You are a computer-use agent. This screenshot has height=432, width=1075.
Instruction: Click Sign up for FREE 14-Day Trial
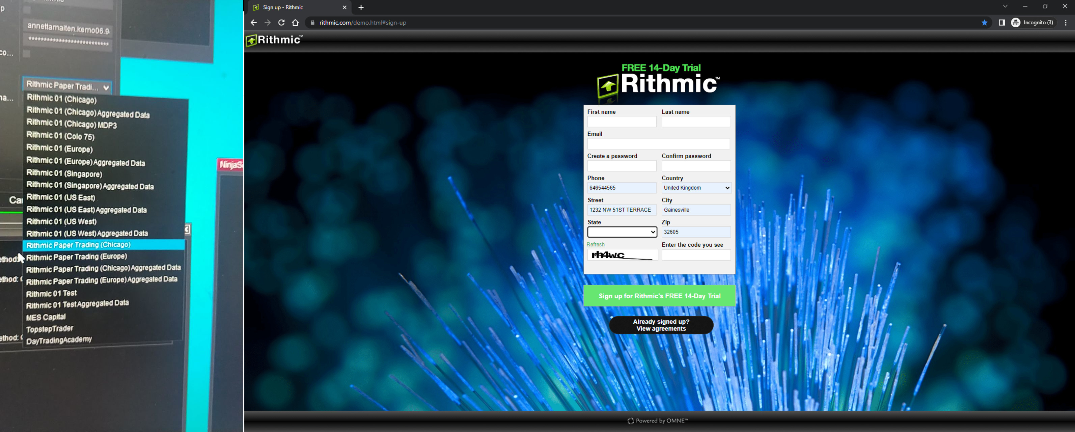point(659,296)
